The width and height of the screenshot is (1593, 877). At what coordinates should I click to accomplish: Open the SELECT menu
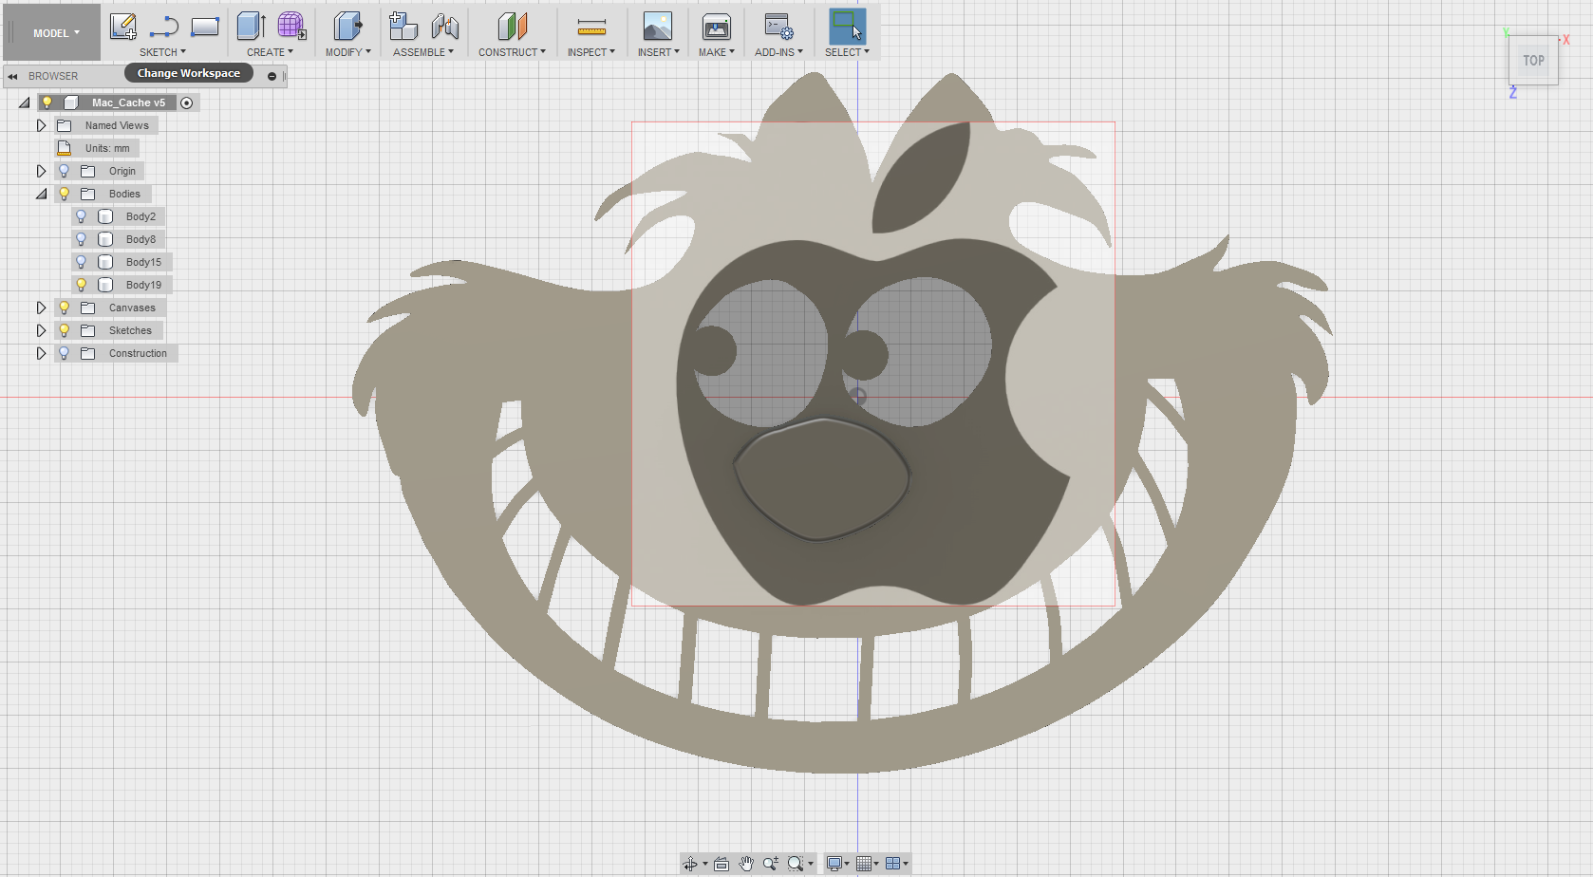tap(847, 52)
